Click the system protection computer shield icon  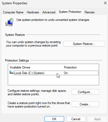(x=9, y=22)
